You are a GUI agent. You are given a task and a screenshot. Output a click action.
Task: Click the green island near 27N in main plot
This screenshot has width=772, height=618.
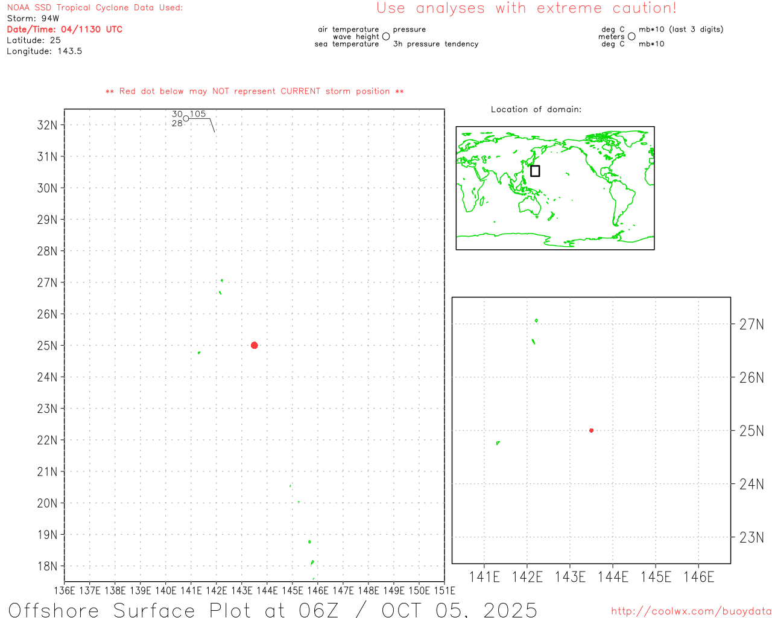(221, 281)
